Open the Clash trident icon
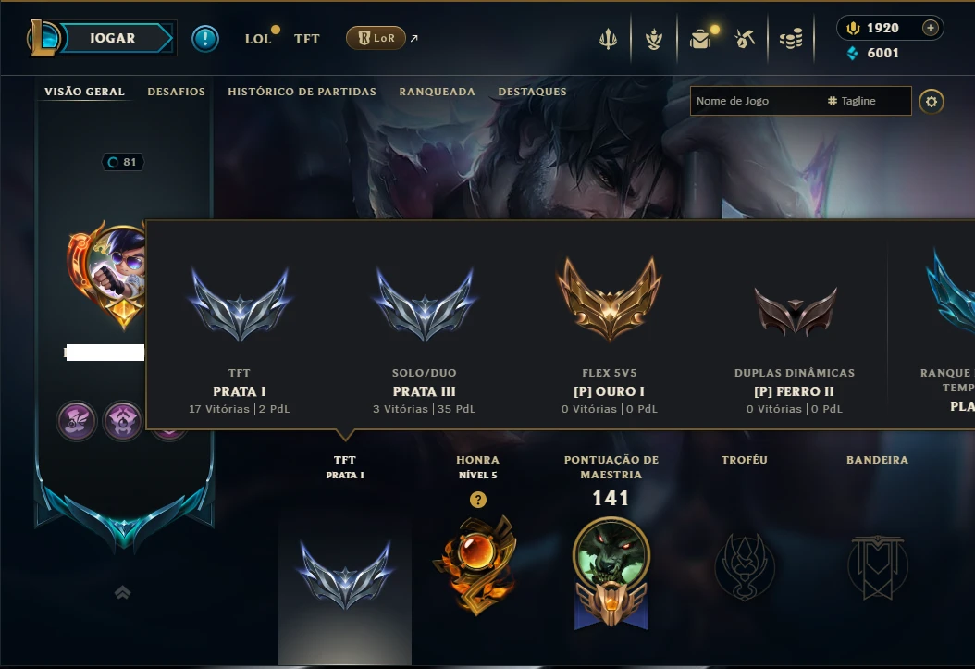Screen dimensions: 975x669 [x=608, y=39]
